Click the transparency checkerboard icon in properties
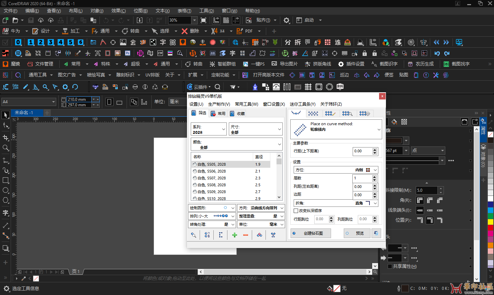The image size is (494, 295). [x=404, y=122]
